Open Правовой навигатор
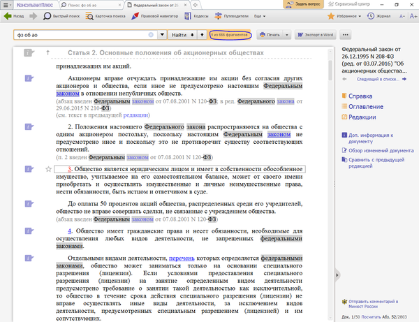This screenshot has width=419, height=322. point(154,16)
